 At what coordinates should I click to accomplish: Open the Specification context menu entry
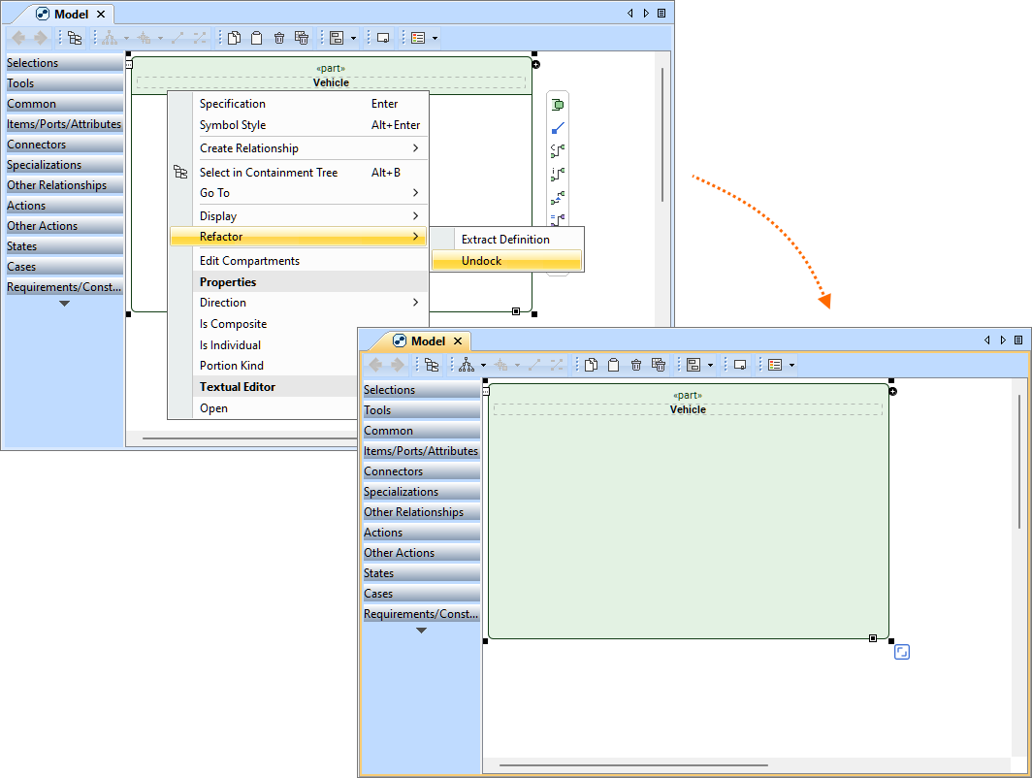click(233, 104)
